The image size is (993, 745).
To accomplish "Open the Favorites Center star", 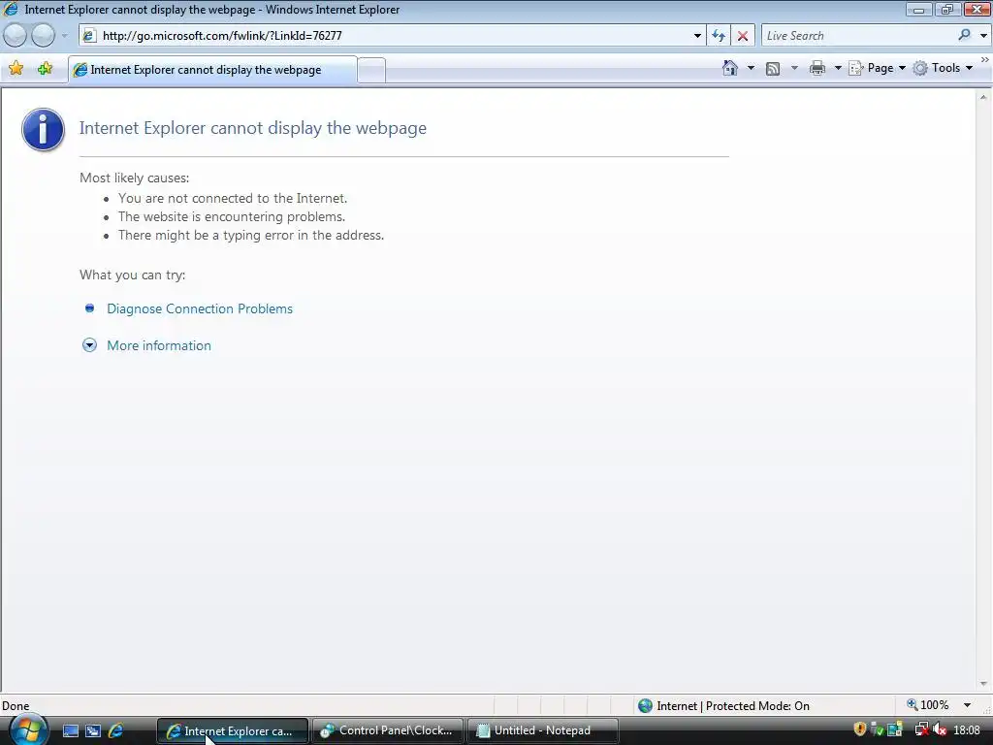I will (x=16, y=69).
